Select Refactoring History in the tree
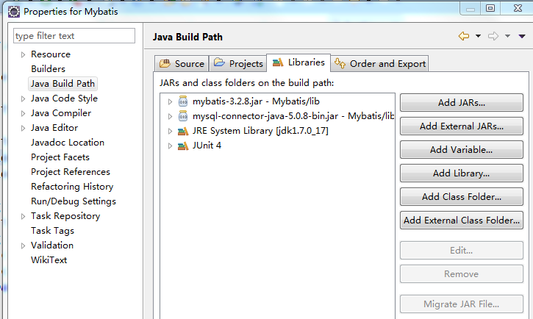Screen dimensions: 533x319 [x=72, y=187]
